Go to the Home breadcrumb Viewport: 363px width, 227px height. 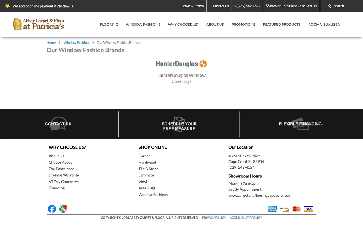[51, 43]
